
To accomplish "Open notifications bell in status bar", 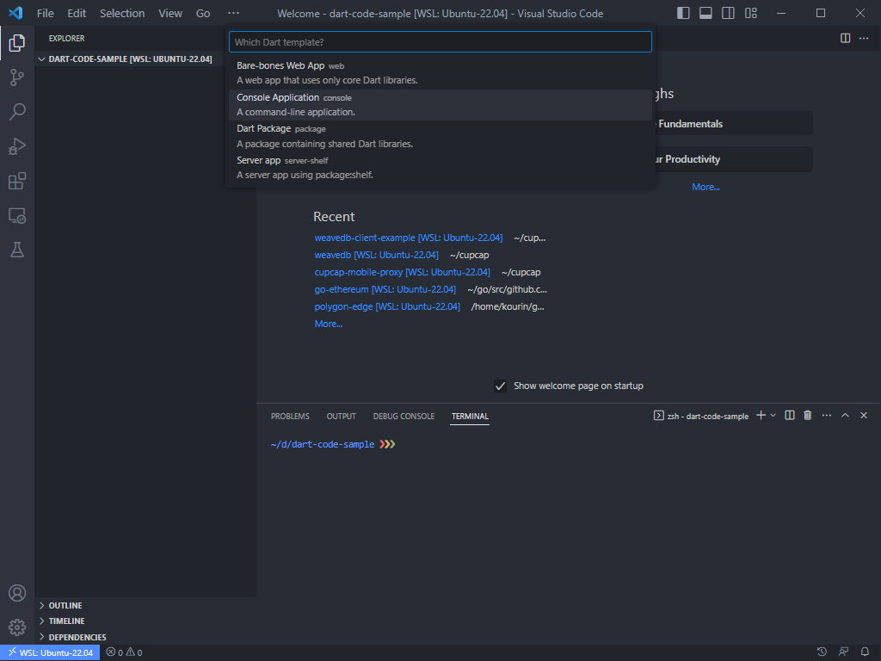I will coord(866,652).
